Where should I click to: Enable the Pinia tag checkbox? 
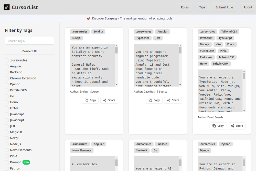pos(7,156)
